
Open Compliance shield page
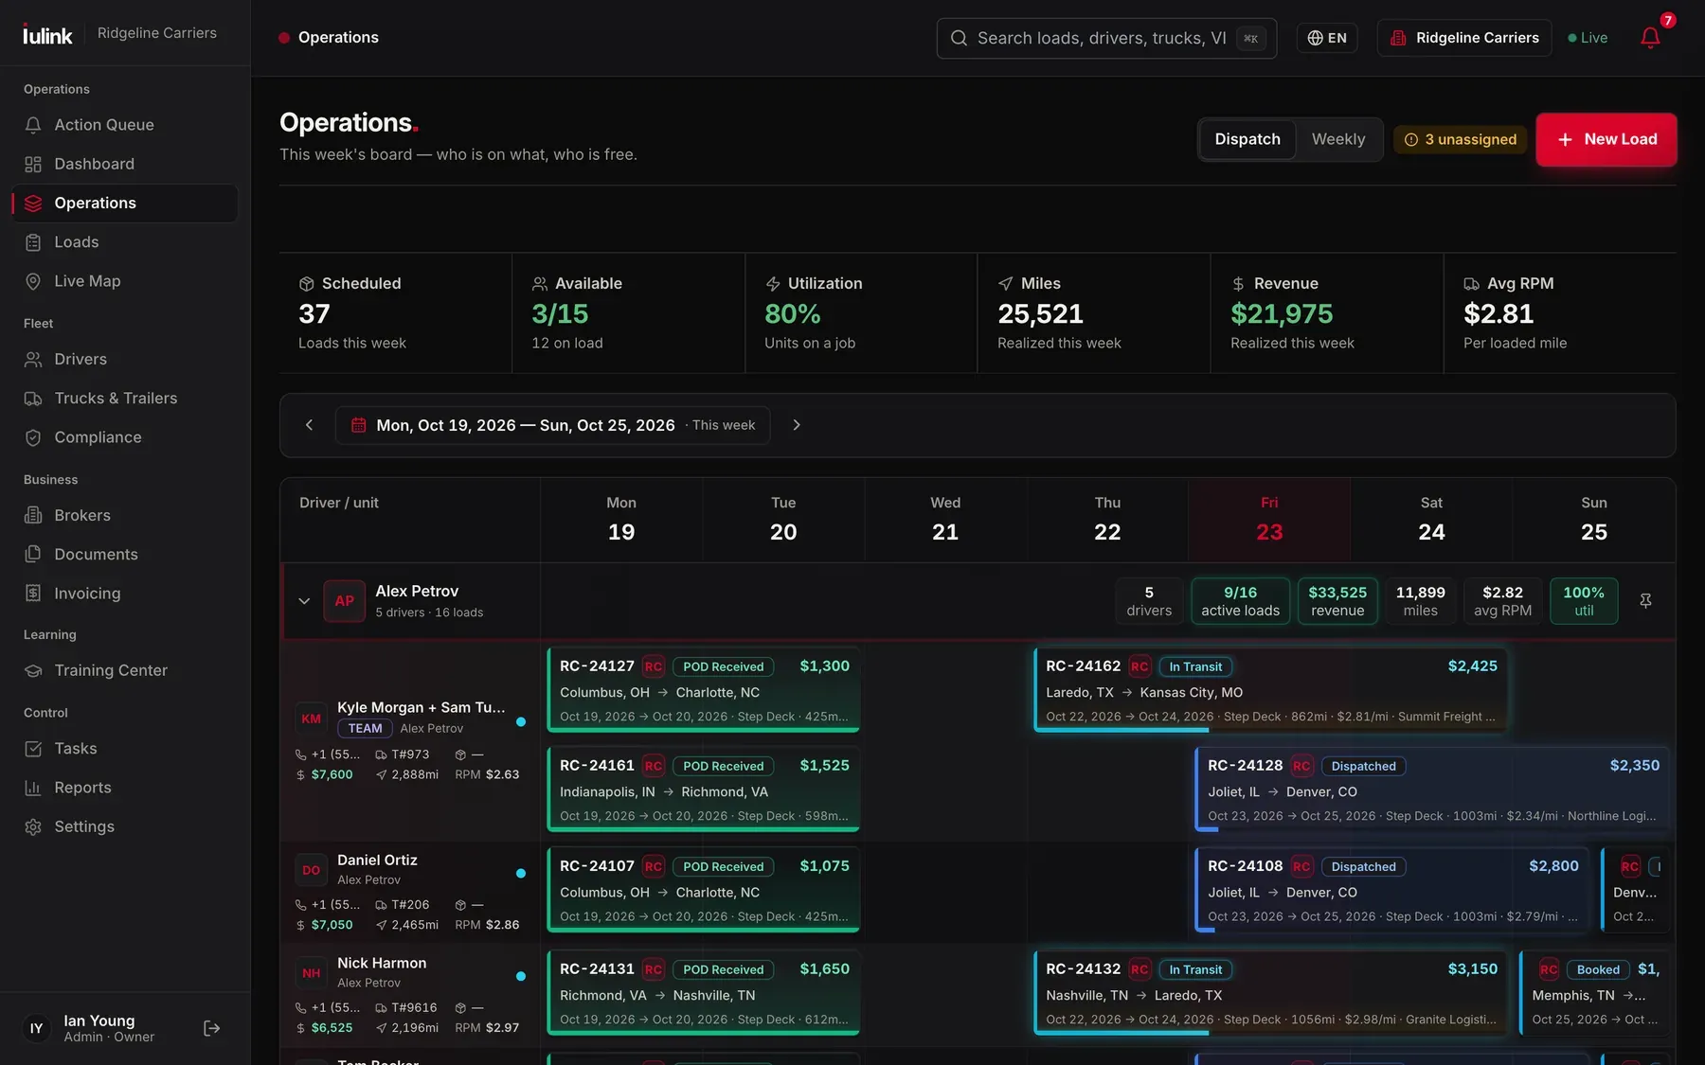pyautogui.click(x=125, y=437)
